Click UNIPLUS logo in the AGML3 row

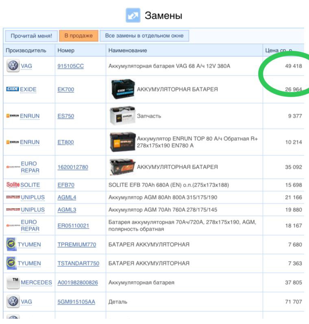13,209
